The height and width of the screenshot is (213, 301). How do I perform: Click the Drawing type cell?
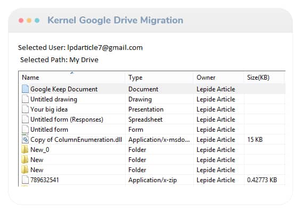(x=140, y=99)
